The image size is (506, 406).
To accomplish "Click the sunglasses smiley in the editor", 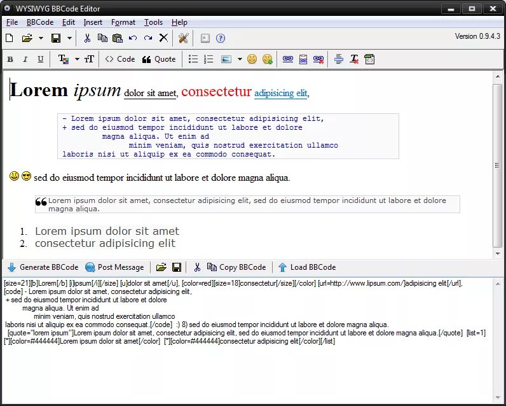I will pyautogui.click(x=26, y=176).
